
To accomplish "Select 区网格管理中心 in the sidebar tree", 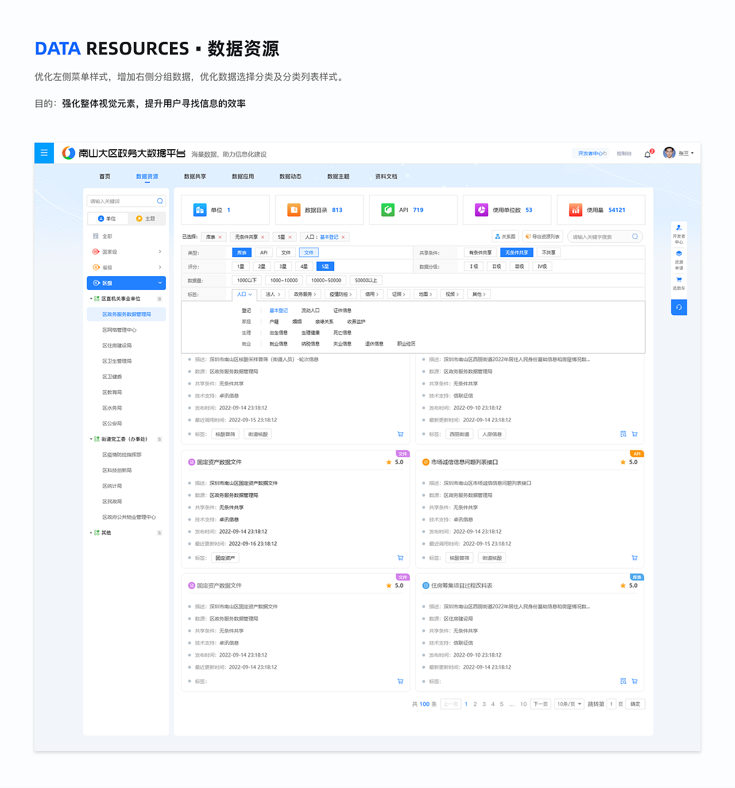I will coord(119,330).
